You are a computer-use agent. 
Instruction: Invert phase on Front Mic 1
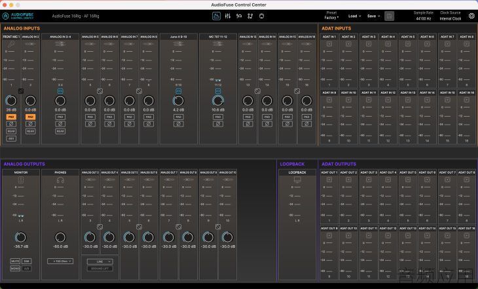[x=11, y=124]
